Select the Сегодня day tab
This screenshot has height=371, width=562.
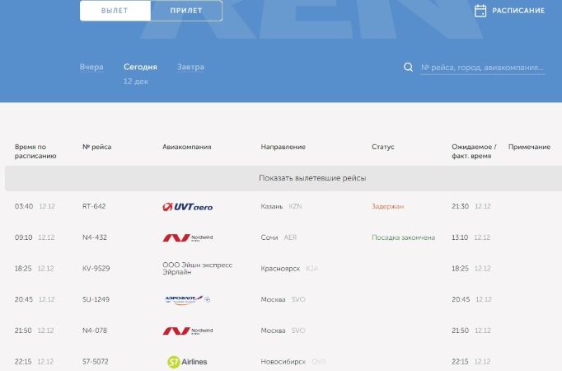coord(140,67)
